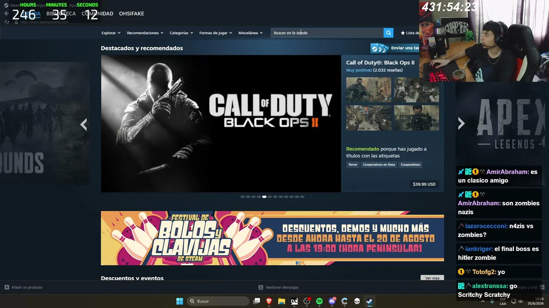Open the Apex Legends side capsule
The height and width of the screenshot is (308, 549).
pos(502,124)
